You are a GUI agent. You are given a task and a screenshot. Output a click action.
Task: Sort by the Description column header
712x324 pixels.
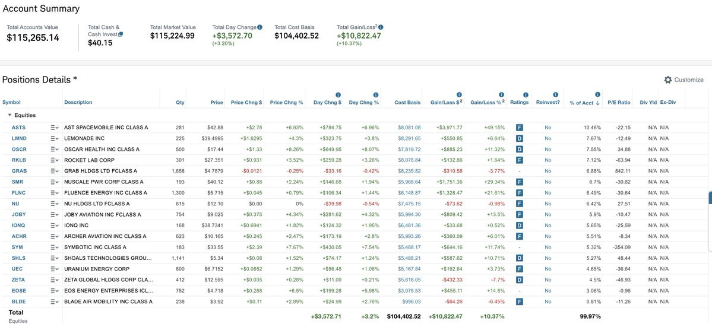pyautogui.click(x=78, y=103)
